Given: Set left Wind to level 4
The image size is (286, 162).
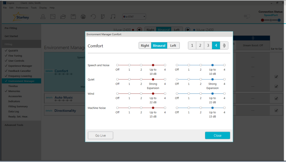Looking at the screenshot, I should coord(224,94).
